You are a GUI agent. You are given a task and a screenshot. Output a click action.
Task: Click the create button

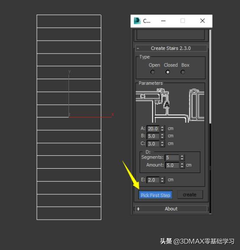190,195
